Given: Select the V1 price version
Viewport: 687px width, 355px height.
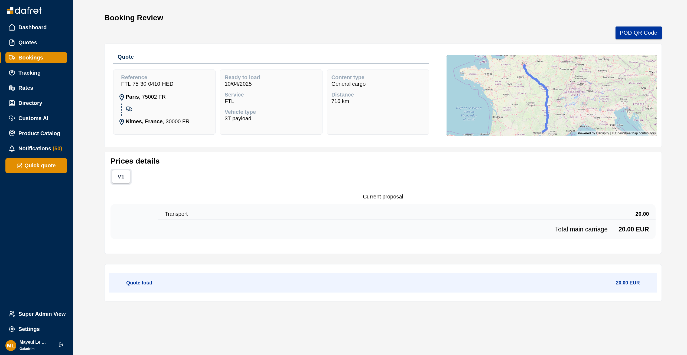Looking at the screenshot, I should click(x=121, y=177).
